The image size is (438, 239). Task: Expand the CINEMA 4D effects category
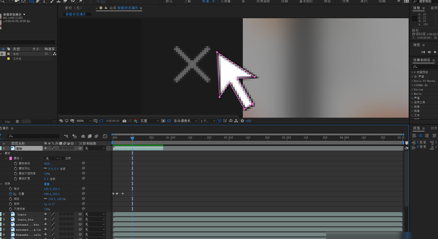pyautogui.click(x=412, y=85)
